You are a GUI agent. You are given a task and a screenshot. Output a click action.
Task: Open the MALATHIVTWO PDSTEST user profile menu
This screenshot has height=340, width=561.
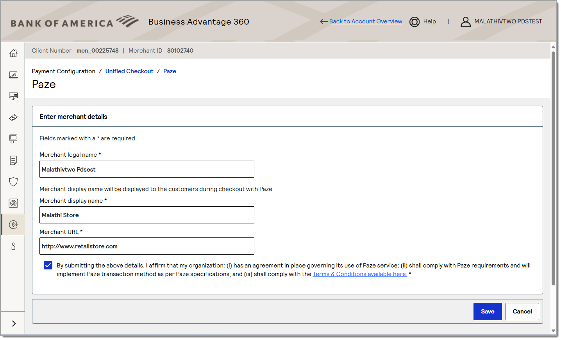click(502, 22)
